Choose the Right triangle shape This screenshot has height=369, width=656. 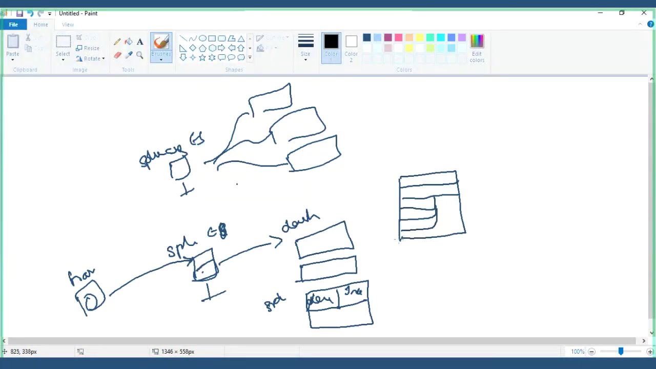pos(183,48)
